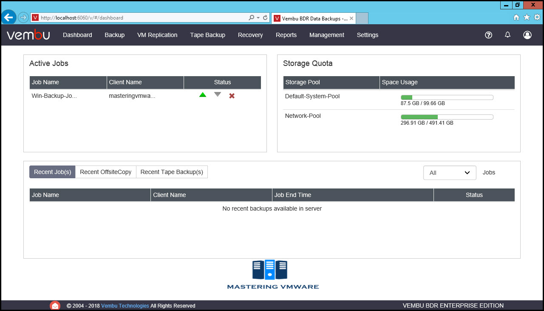Open the Recovery menu
The width and height of the screenshot is (544, 311).
(250, 35)
